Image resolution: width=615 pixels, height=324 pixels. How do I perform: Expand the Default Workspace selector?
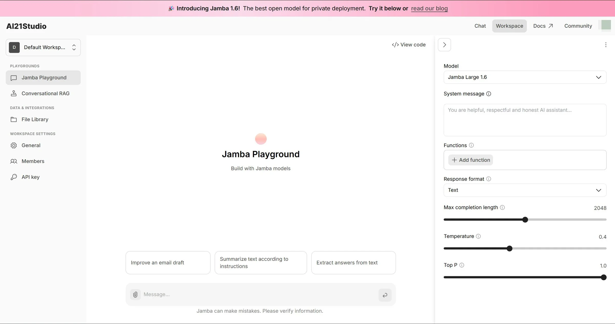click(43, 47)
